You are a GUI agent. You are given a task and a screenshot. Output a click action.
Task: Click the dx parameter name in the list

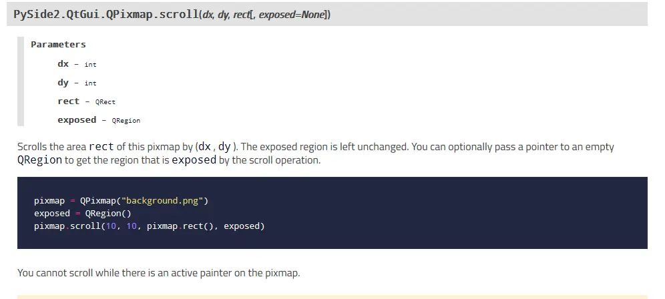pos(63,63)
